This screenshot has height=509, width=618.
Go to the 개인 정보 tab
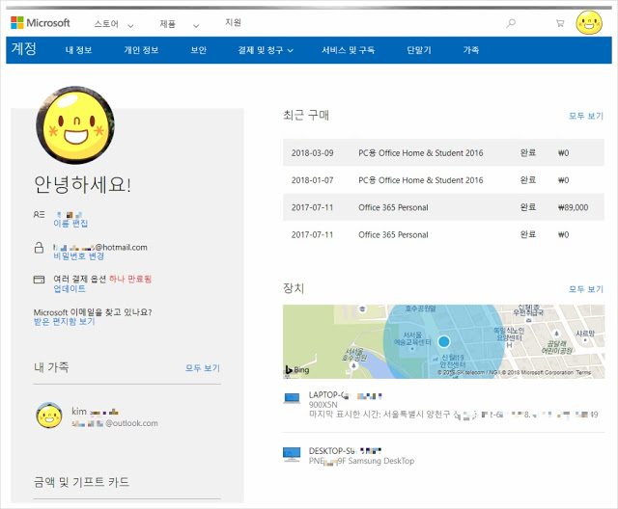141,50
